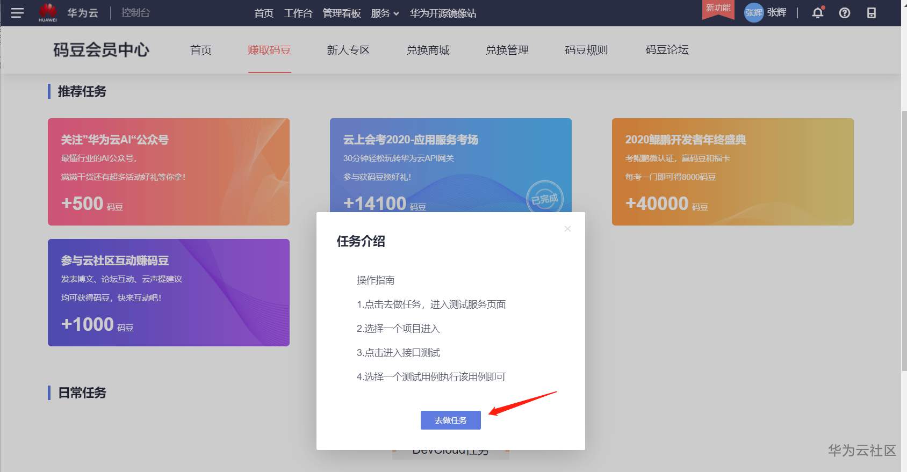Image resolution: width=907 pixels, height=472 pixels.
Task: Select the 赚取码豆 tab
Action: pos(269,50)
